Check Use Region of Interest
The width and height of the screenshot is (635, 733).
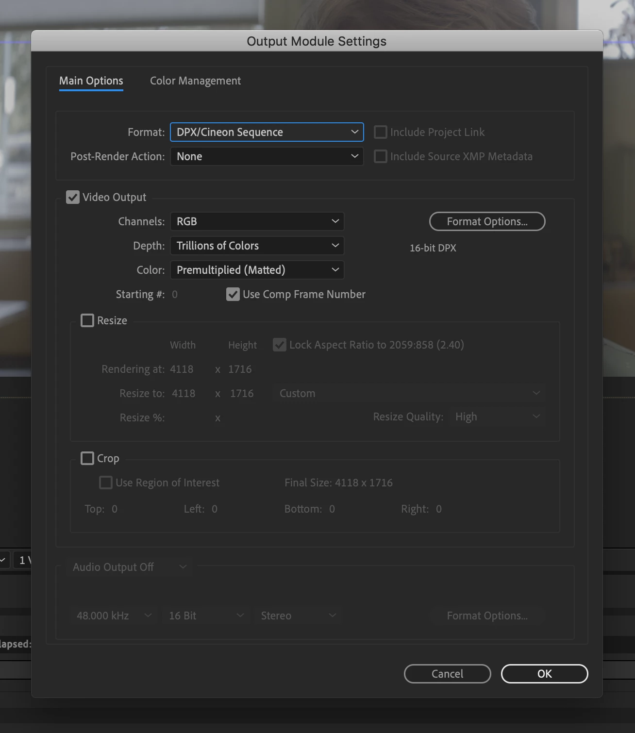tap(106, 483)
